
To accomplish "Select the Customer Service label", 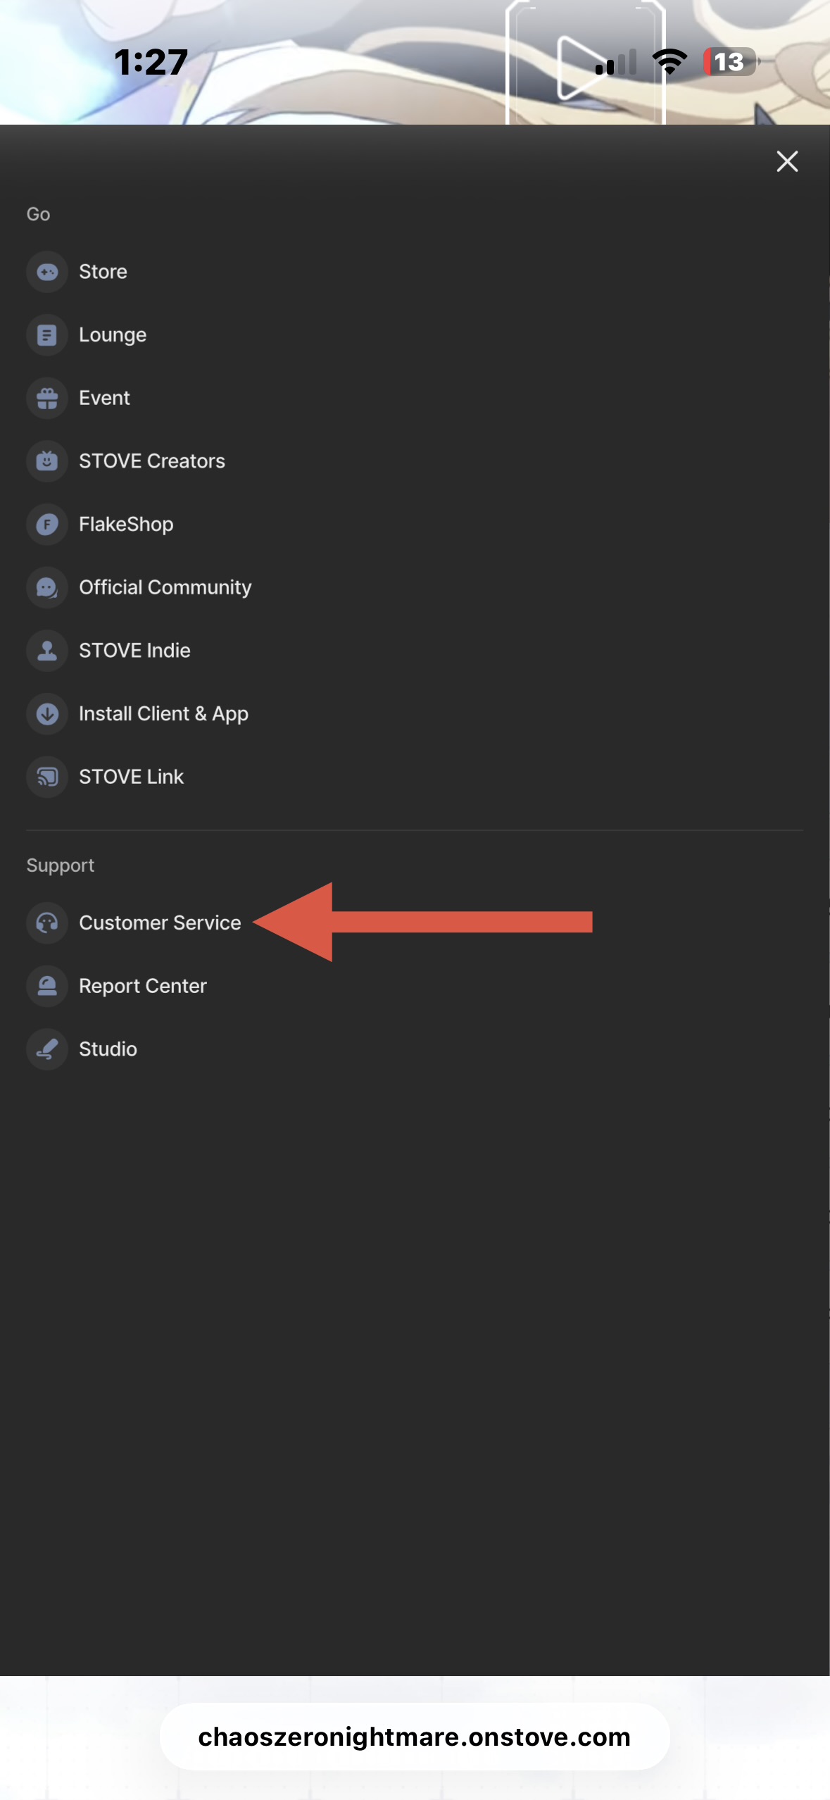I will 160,923.
